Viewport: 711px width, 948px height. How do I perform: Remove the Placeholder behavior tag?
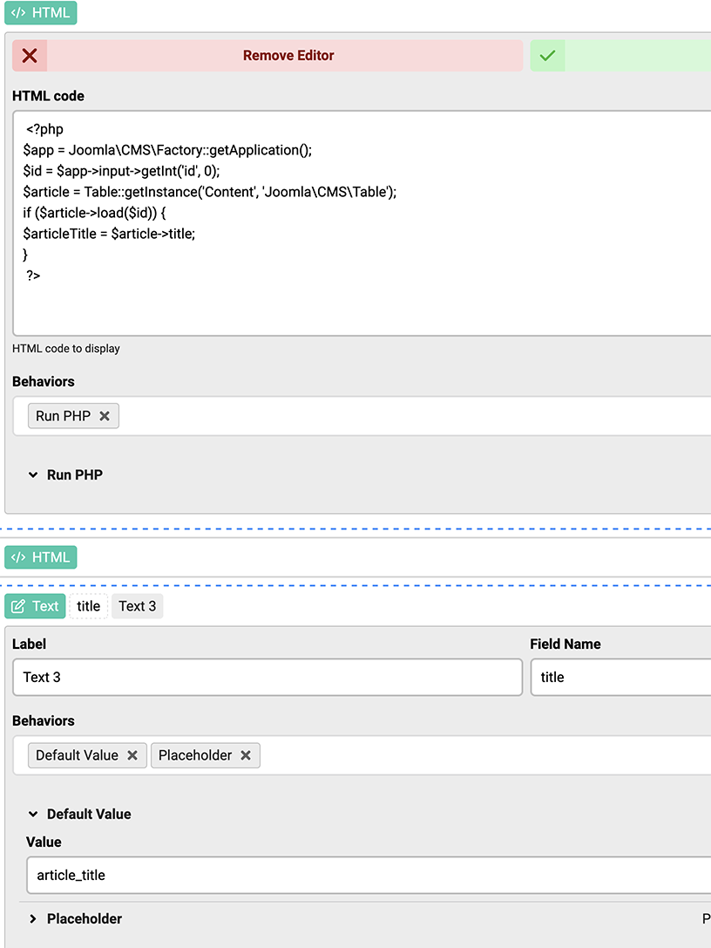click(x=246, y=755)
